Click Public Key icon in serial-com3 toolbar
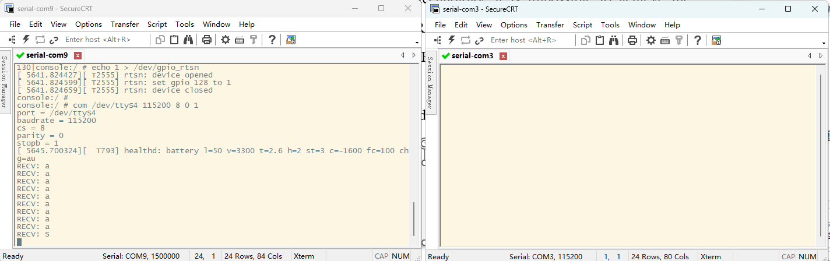This screenshot has height=261, width=830. pyautogui.click(x=679, y=40)
